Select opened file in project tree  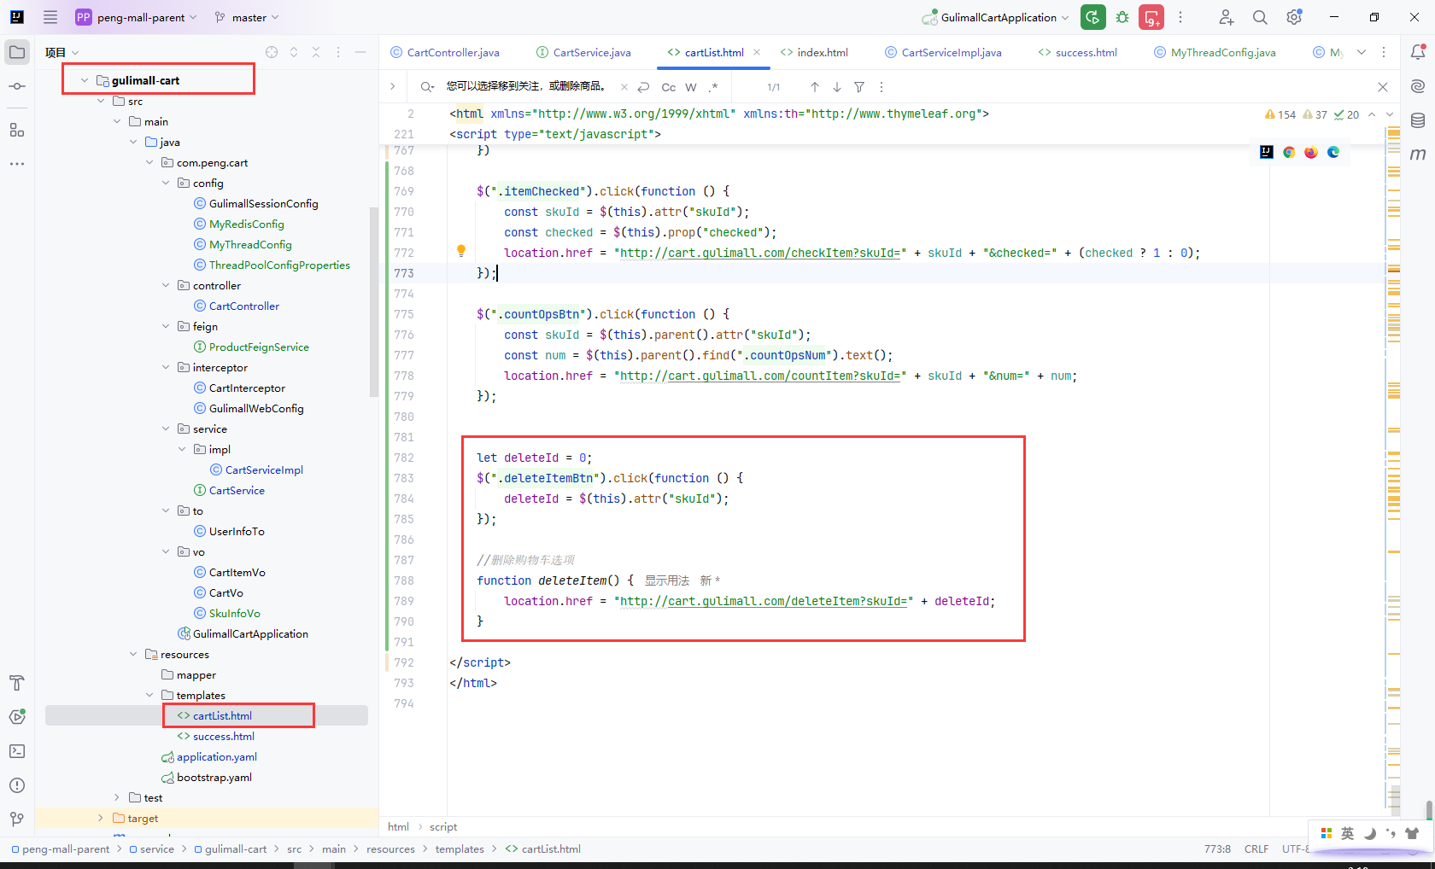click(272, 52)
